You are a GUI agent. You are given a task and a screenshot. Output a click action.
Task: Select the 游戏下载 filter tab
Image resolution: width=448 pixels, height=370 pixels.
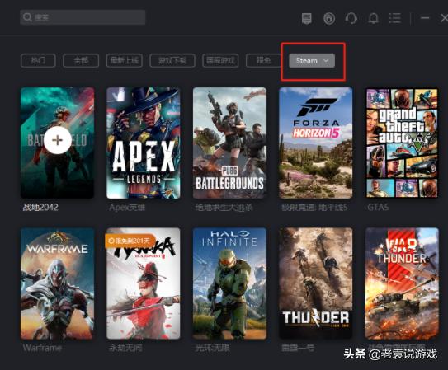(172, 60)
